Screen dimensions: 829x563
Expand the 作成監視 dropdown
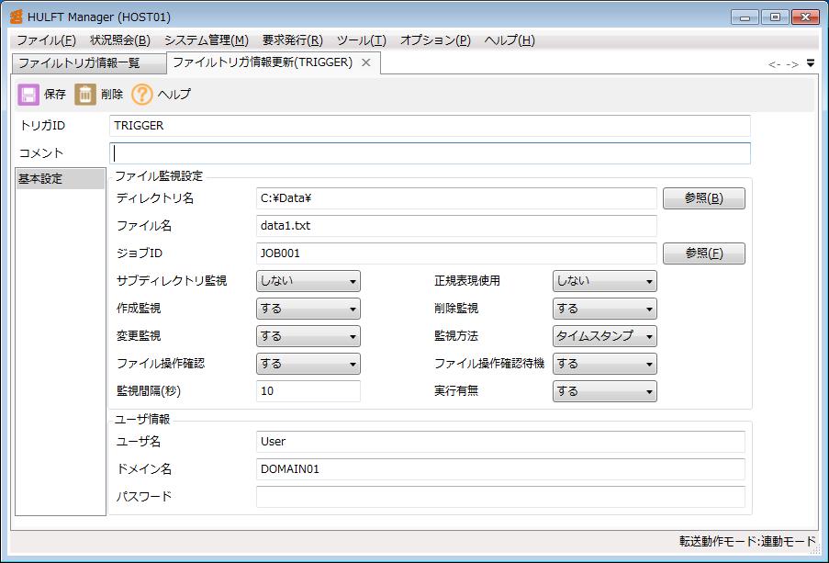[308, 309]
